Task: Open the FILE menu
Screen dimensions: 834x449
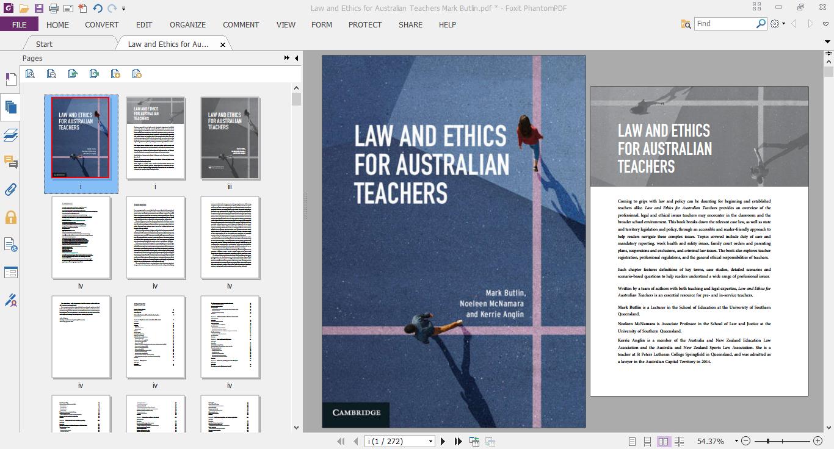Action: (19, 24)
